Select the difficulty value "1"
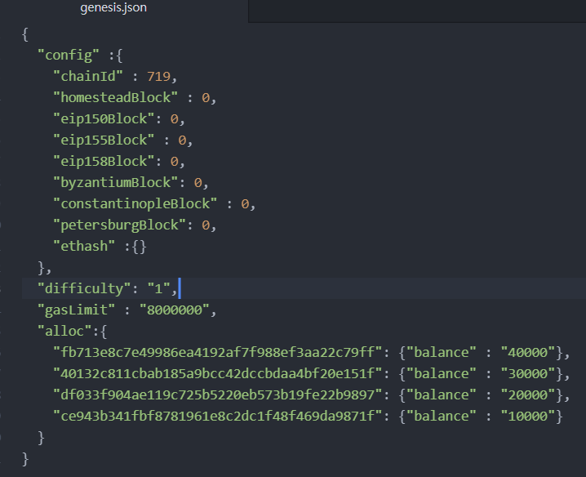 click(158, 289)
